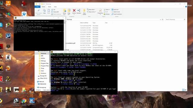Click Invert selection in the ribbon

pos(117,14)
